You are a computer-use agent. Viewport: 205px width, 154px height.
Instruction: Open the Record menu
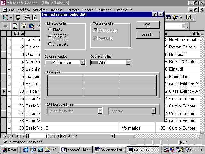coord(88,10)
